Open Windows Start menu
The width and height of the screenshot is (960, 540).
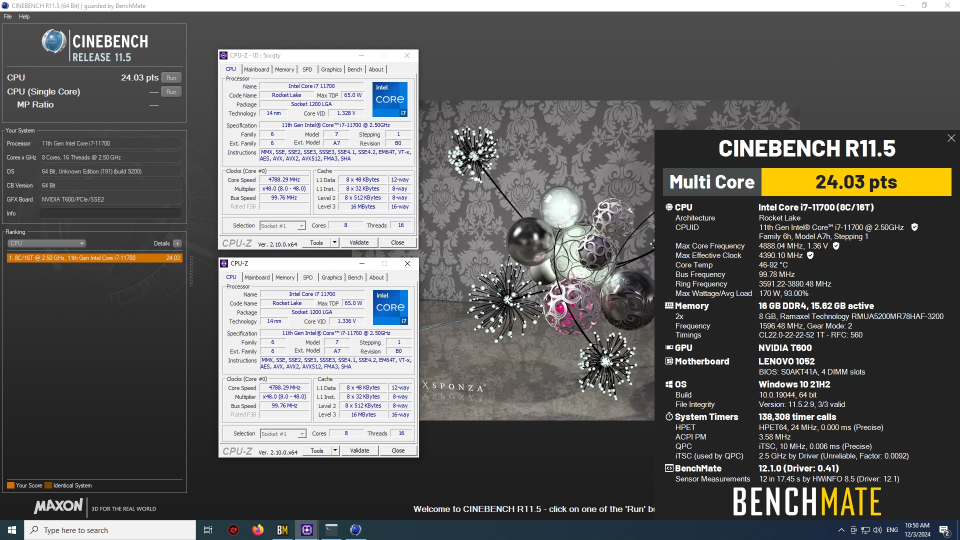coord(12,530)
